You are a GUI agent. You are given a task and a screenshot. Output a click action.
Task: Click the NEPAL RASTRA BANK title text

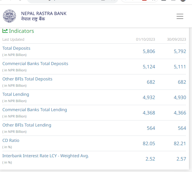pos(44,14)
